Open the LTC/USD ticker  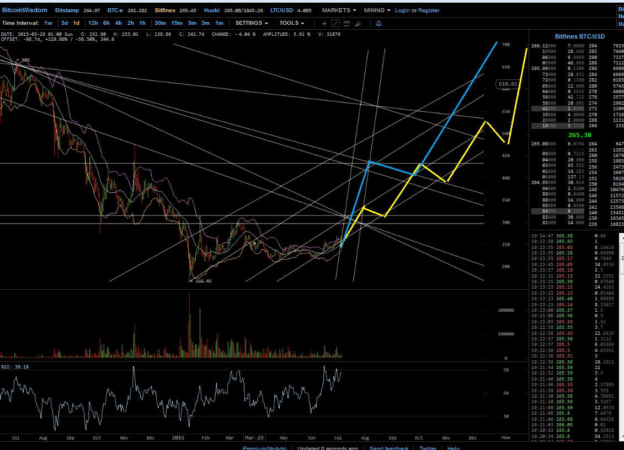(x=291, y=10)
